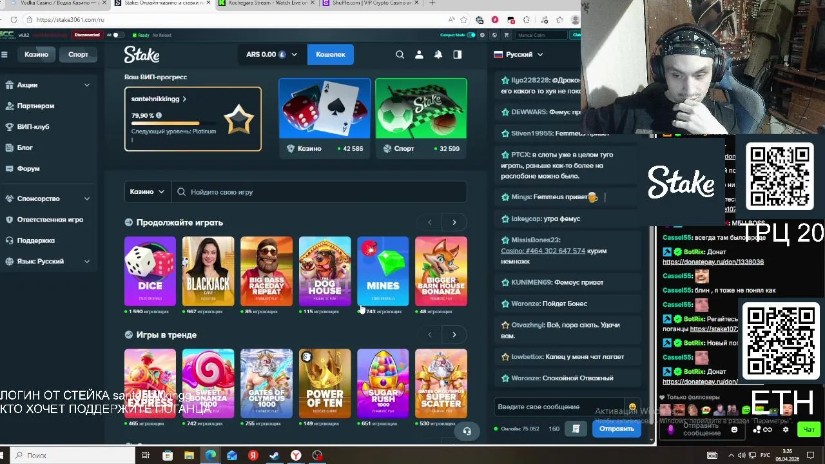Open File Explorer from taskbar
The height and width of the screenshot is (464, 825).
pos(189,456)
